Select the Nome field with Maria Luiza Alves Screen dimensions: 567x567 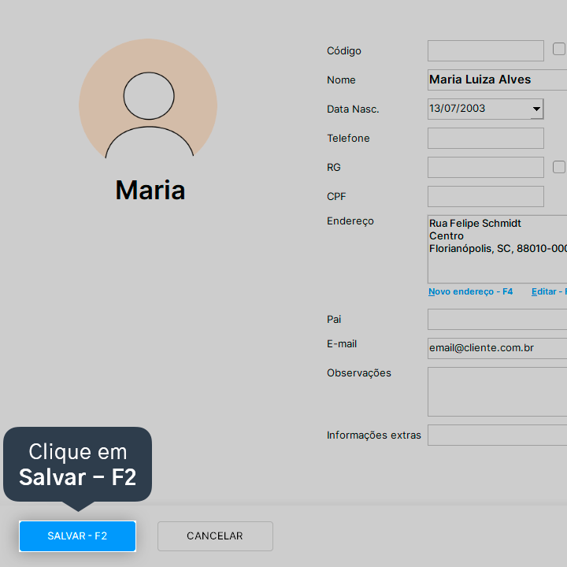point(497,80)
